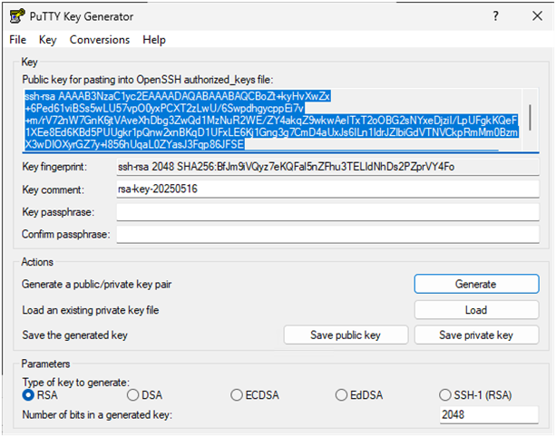Click the Generate button
This screenshot has width=556, height=437.
tap(476, 284)
